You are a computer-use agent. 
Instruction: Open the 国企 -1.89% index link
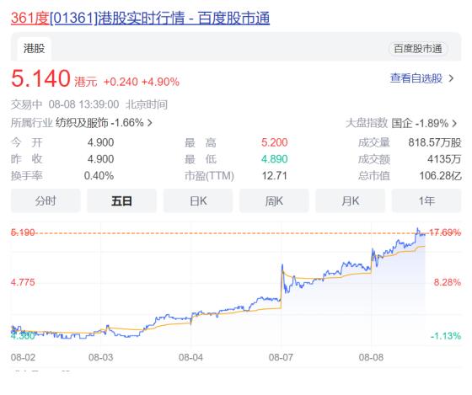420,123
